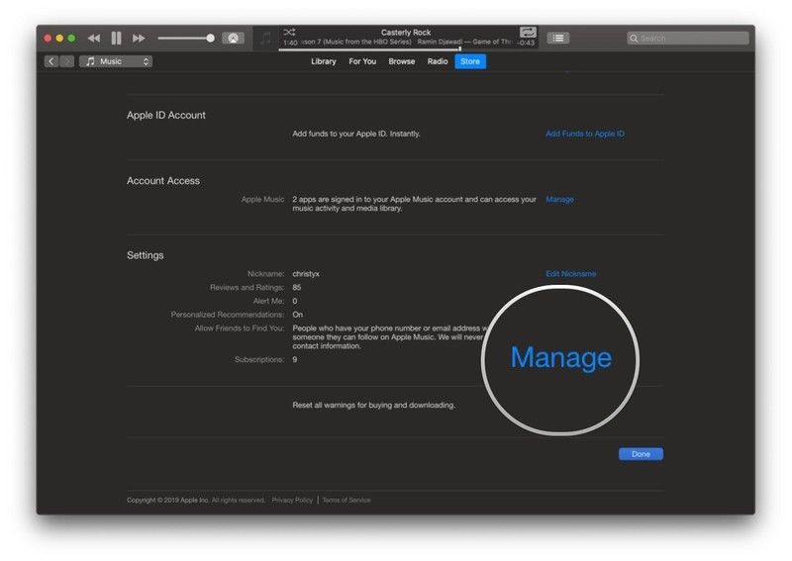Click the elapsed time 1:40
The image size is (792, 561).
pos(290,43)
